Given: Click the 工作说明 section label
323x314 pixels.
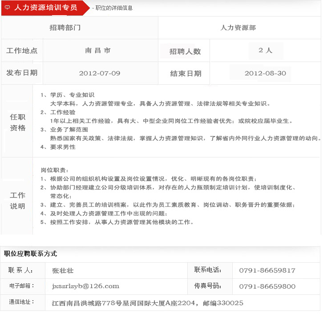Looking at the screenshot, I should 18,201.
